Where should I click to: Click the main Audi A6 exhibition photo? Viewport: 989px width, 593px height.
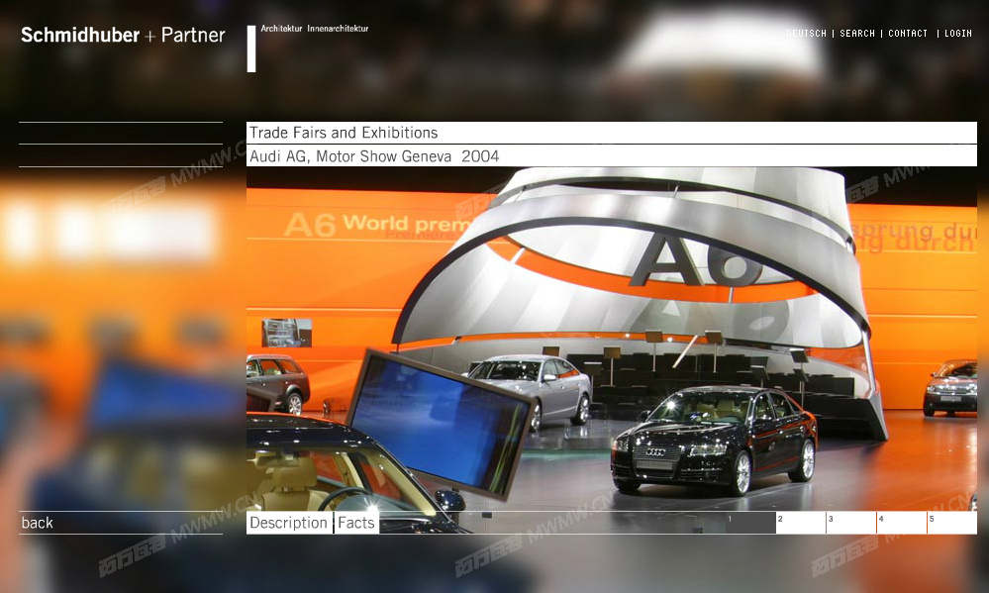click(611, 339)
